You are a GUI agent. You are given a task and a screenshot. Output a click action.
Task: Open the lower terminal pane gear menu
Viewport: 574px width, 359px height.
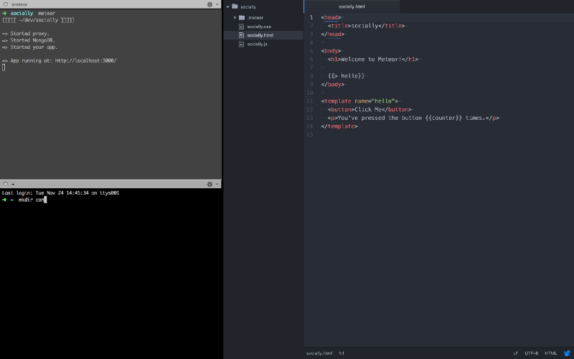click(210, 184)
